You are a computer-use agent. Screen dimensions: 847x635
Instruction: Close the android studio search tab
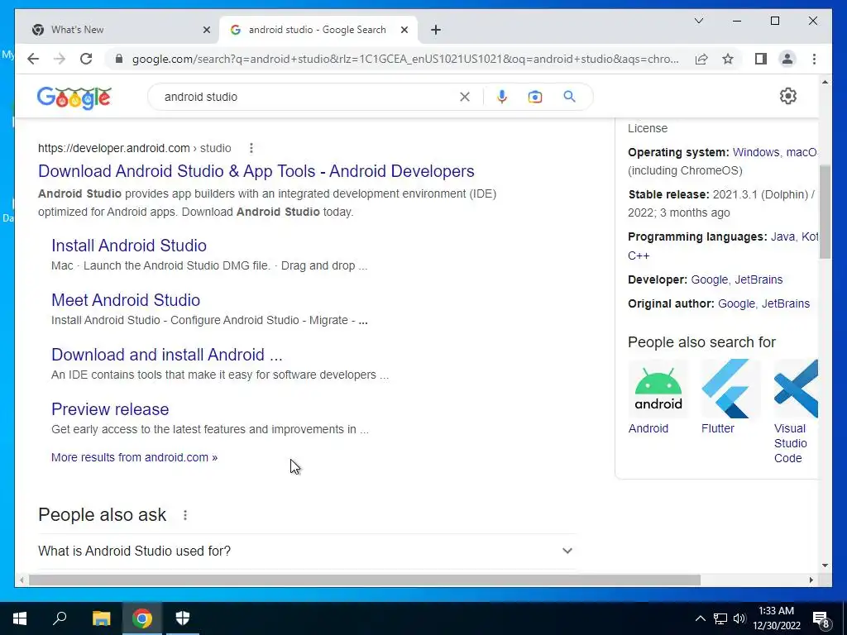click(404, 30)
